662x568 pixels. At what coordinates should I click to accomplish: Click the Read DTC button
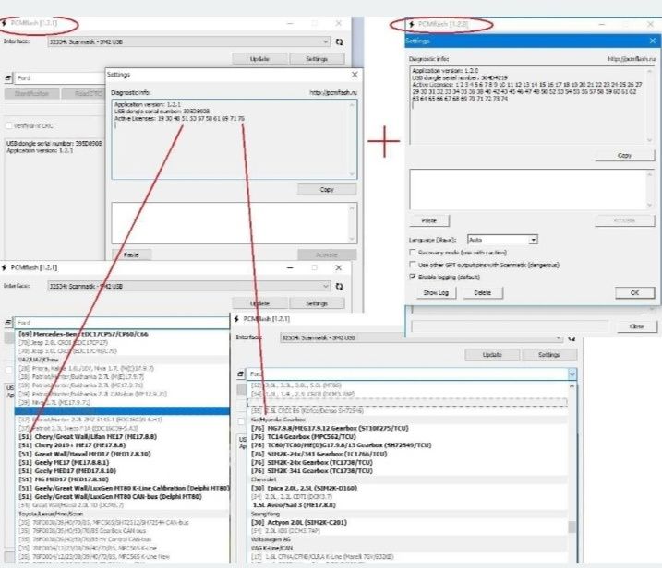tap(84, 94)
